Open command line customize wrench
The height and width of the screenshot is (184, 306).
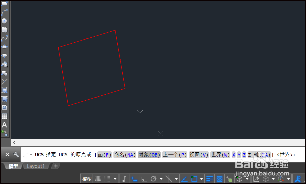coord(16,155)
